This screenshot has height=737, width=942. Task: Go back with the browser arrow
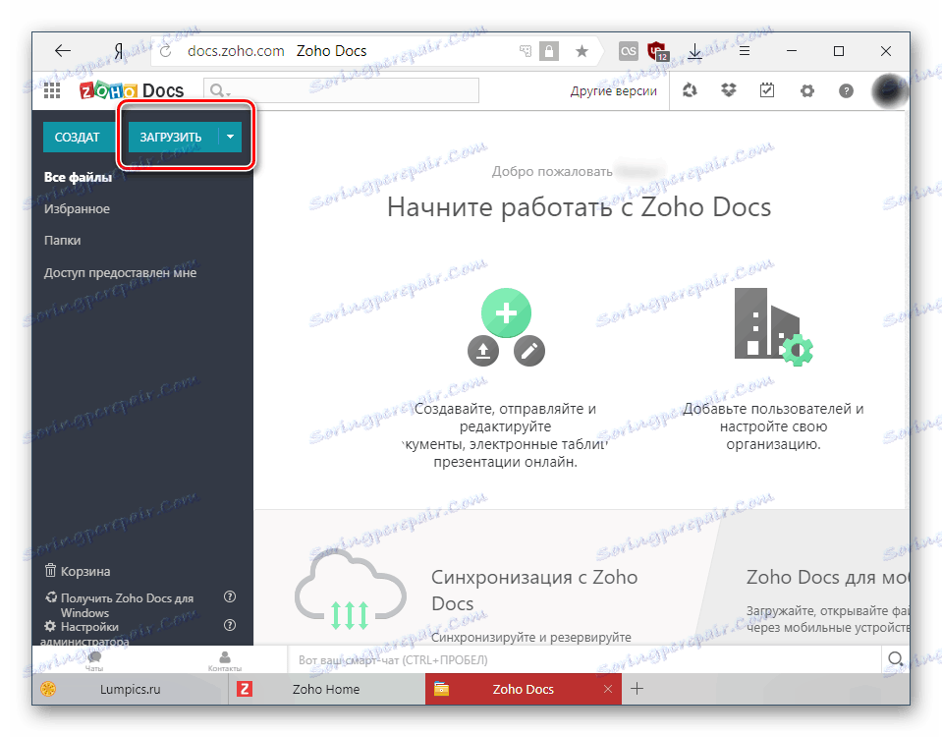[63, 51]
